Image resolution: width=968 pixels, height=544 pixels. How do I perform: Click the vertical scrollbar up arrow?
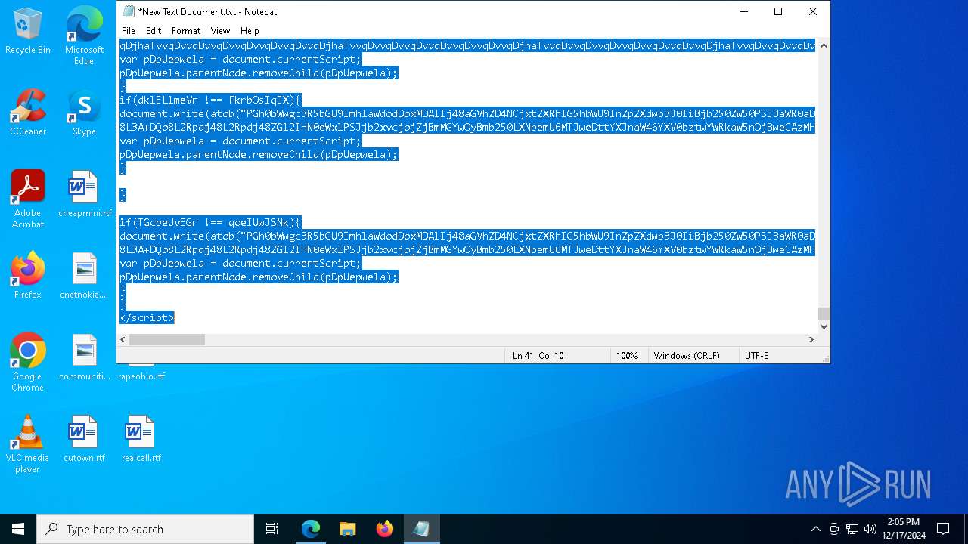coord(824,45)
